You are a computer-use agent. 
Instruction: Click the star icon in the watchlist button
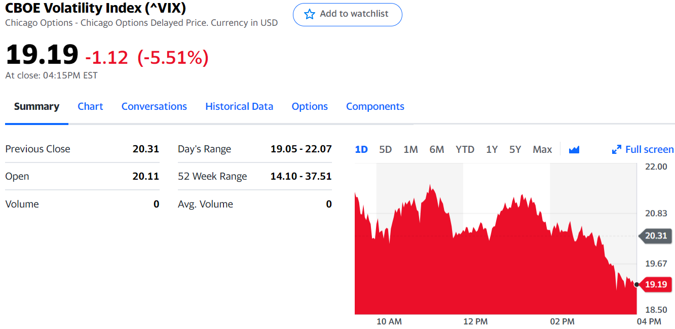pos(309,14)
